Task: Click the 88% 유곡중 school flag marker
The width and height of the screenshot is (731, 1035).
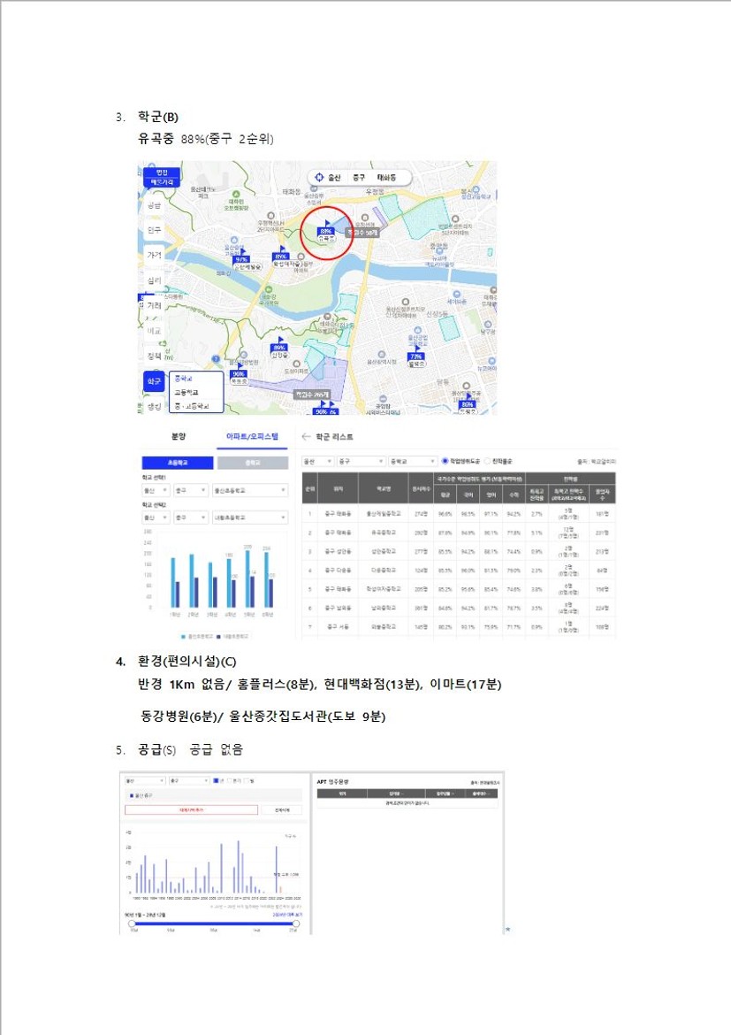Action: click(326, 232)
